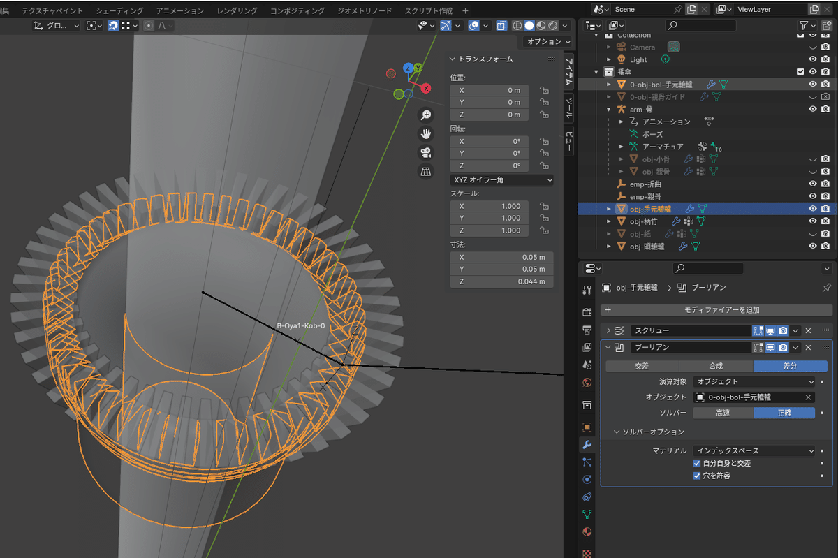Toggle the snap magnet icon
Screen dimensions: 838x558
tap(112, 25)
